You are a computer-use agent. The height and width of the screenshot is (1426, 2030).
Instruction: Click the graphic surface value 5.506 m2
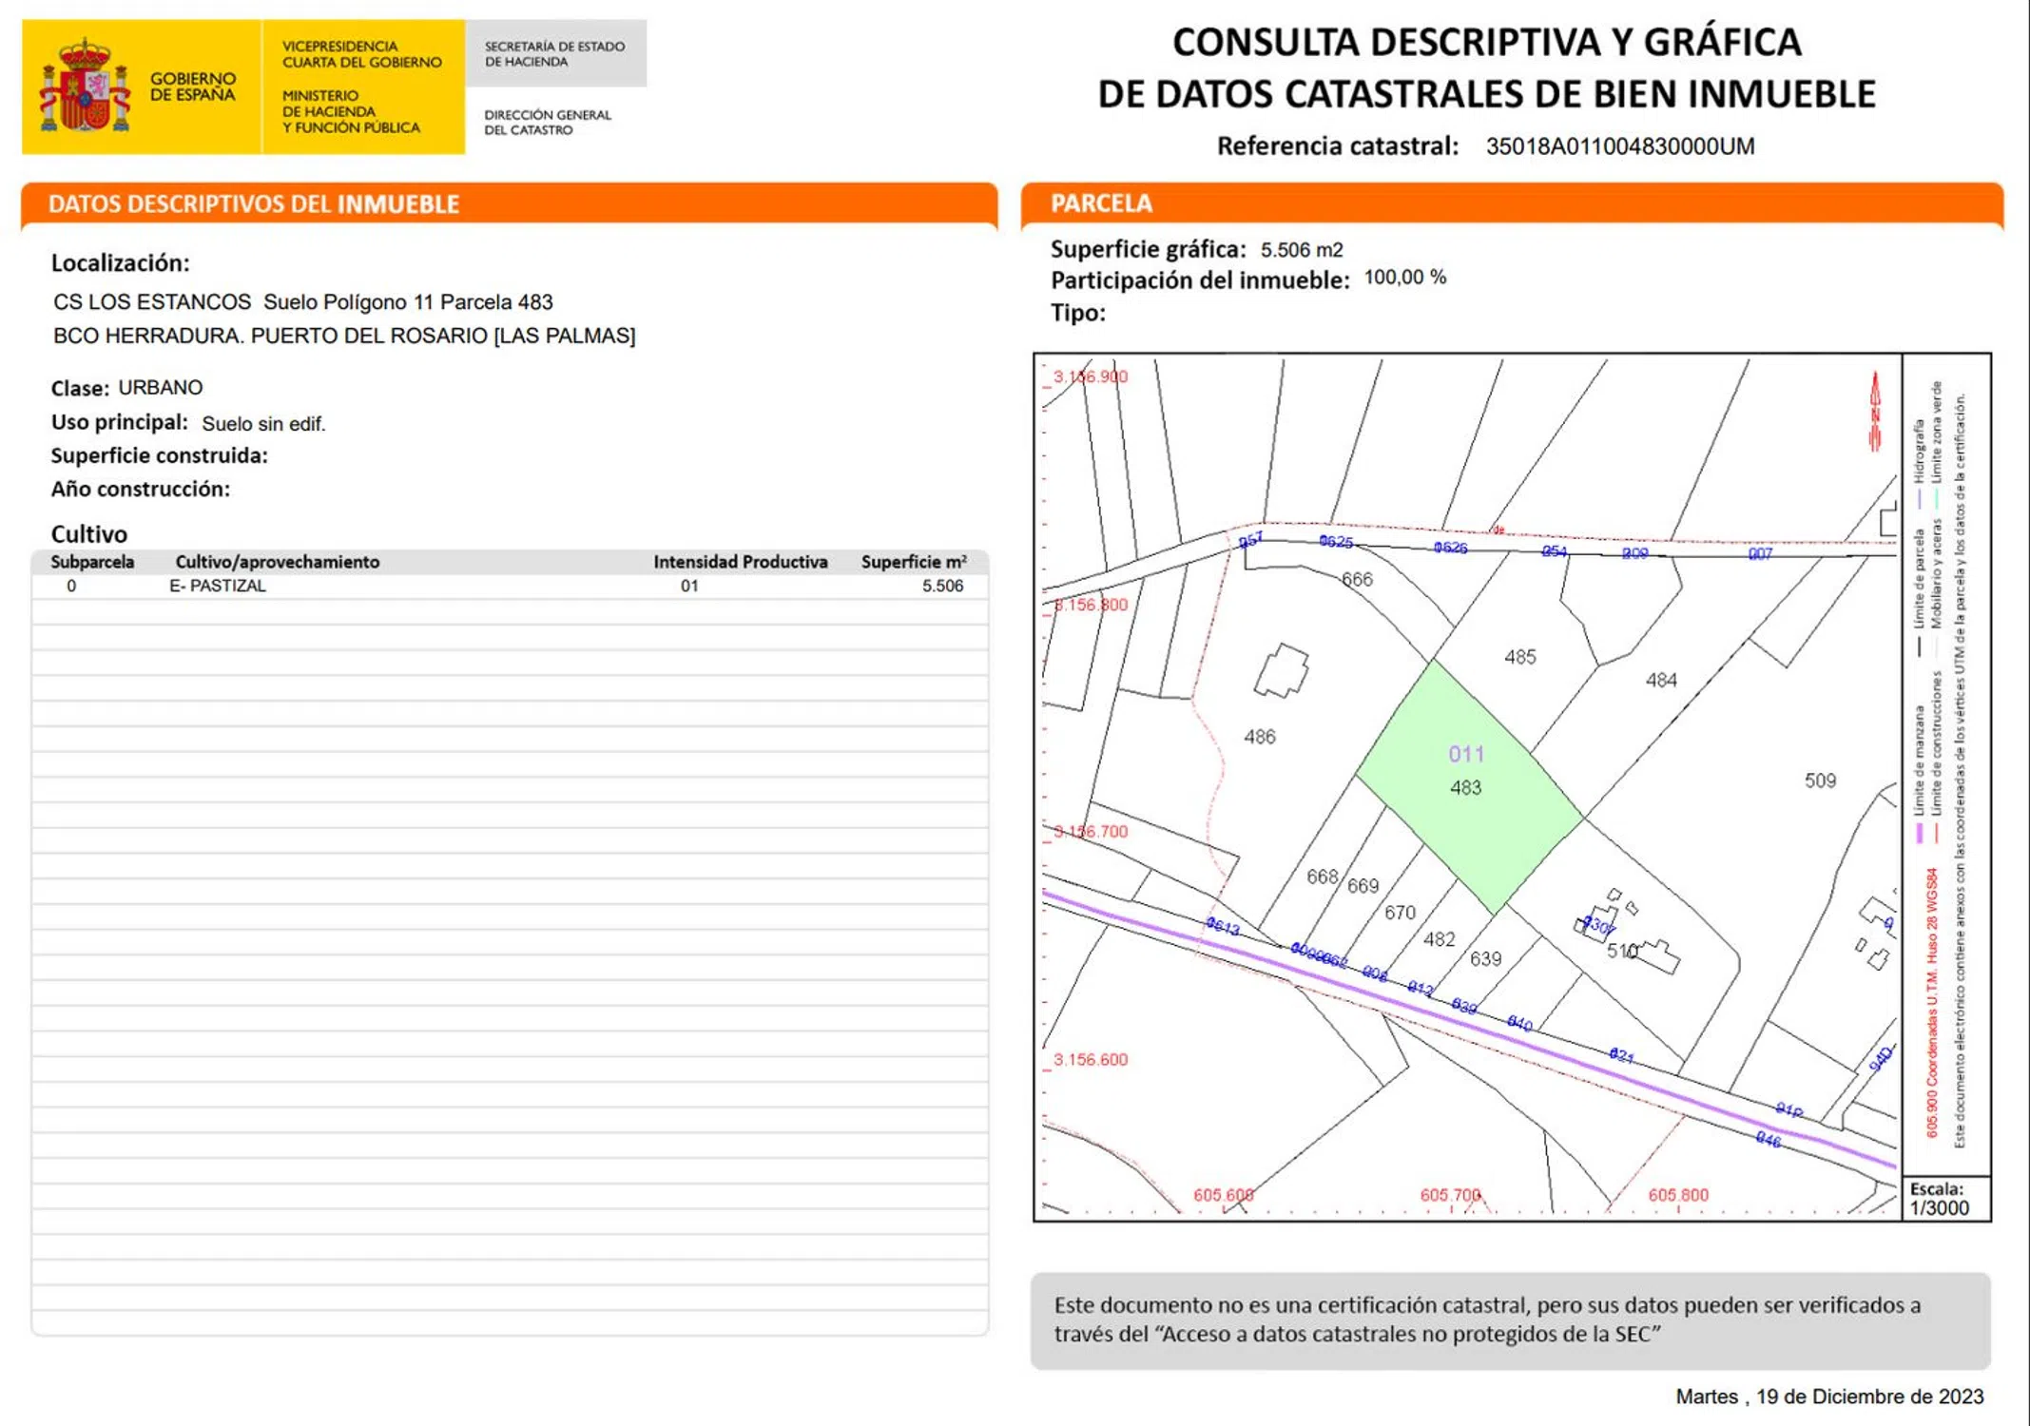pyautogui.click(x=1302, y=250)
